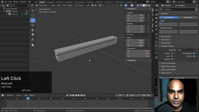
Task: Open the Render menu
Action: tap(16, 2)
